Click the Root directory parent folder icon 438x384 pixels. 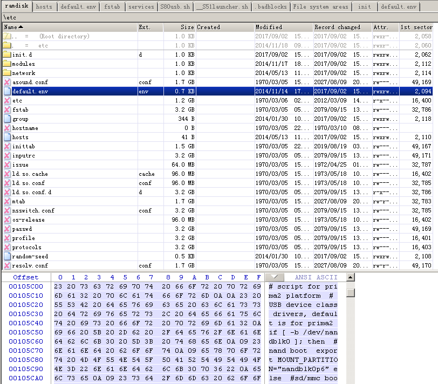click(x=7, y=36)
